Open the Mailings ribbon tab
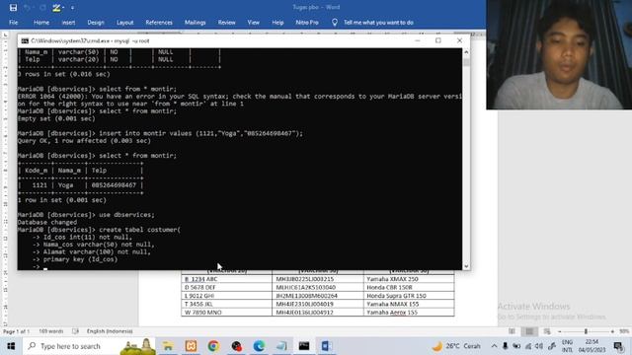 (196, 23)
